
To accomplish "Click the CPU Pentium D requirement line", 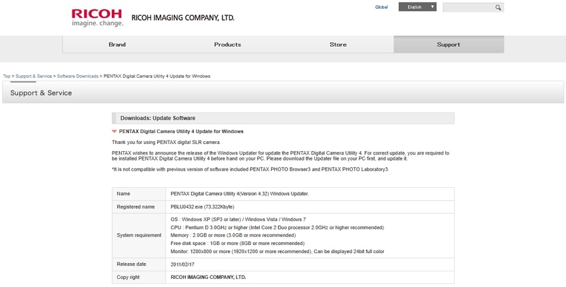I will click(277, 228).
